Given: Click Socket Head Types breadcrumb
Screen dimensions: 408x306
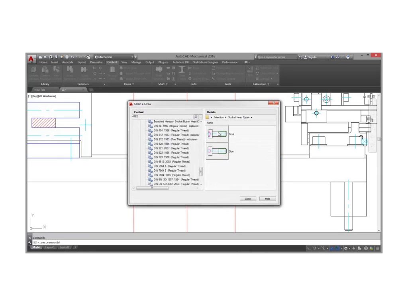Looking at the screenshot, I should click(x=239, y=118).
